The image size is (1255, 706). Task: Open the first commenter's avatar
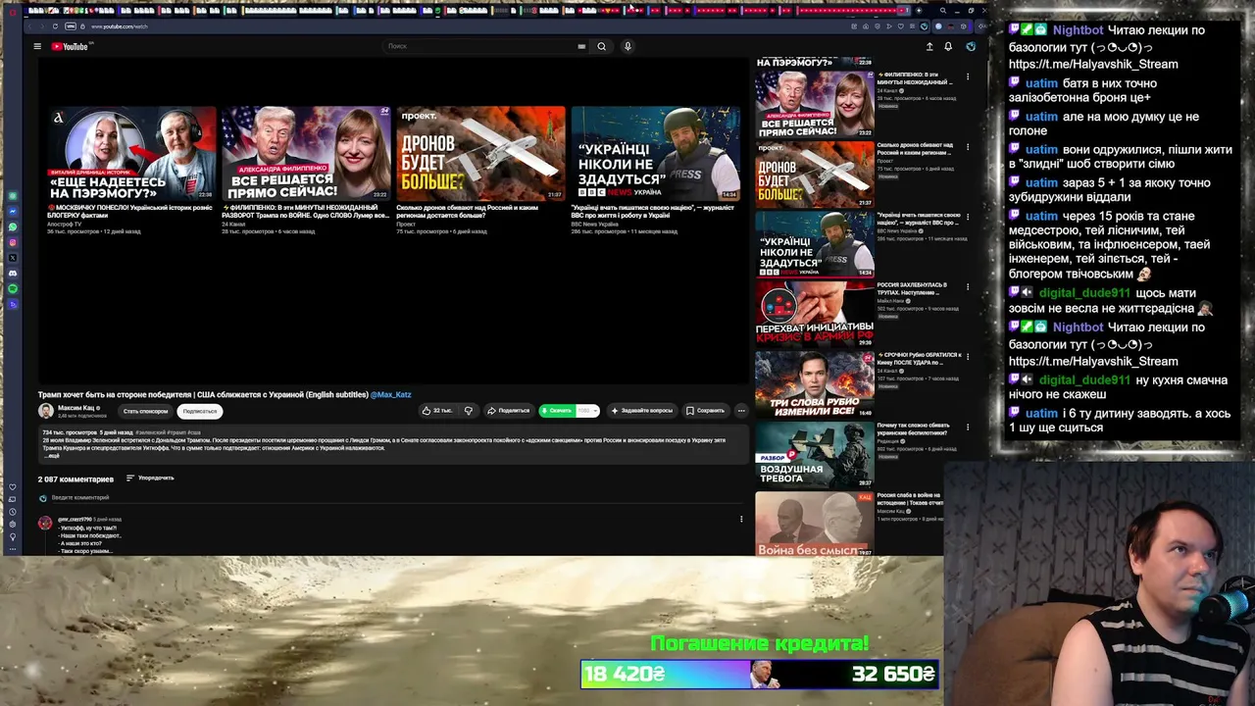coord(45,523)
